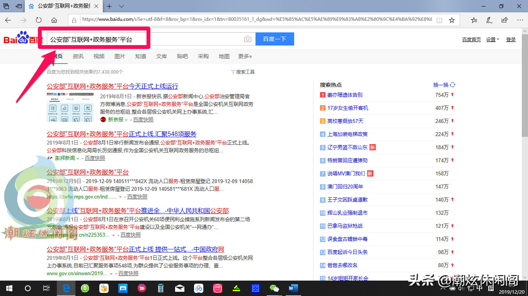The image size is (528, 296).
Task: Switch to the 知道 tab
Action: 141,56
